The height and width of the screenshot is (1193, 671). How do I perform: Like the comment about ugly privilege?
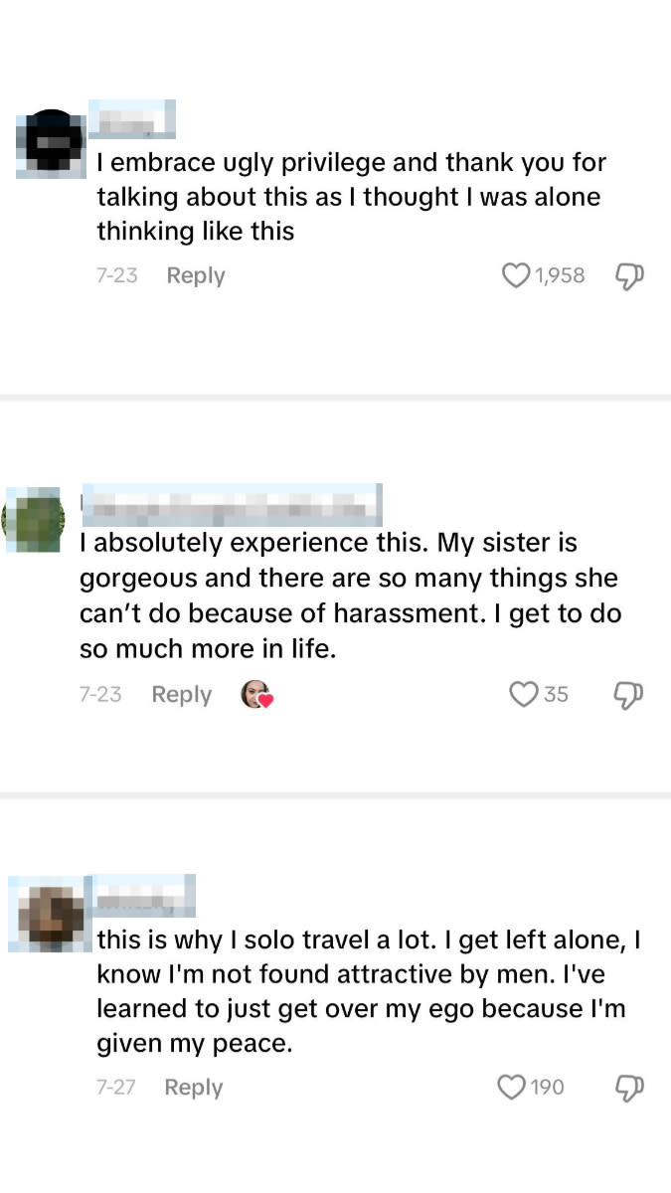click(x=515, y=275)
